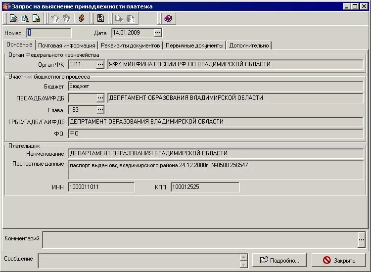Screen dimensions: 371x272
Task: Switch to the Первичные документы tab
Action: (194, 45)
